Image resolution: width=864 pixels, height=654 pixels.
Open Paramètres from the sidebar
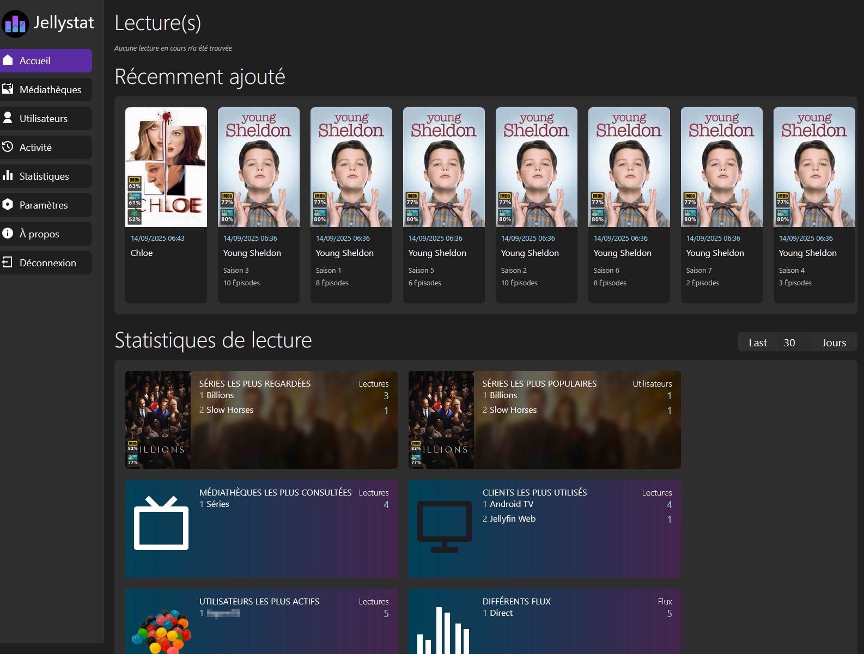point(46,205)
